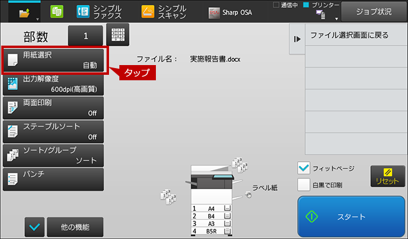Tap the stacked pages icon in ソート/グループ

[13, 155]
